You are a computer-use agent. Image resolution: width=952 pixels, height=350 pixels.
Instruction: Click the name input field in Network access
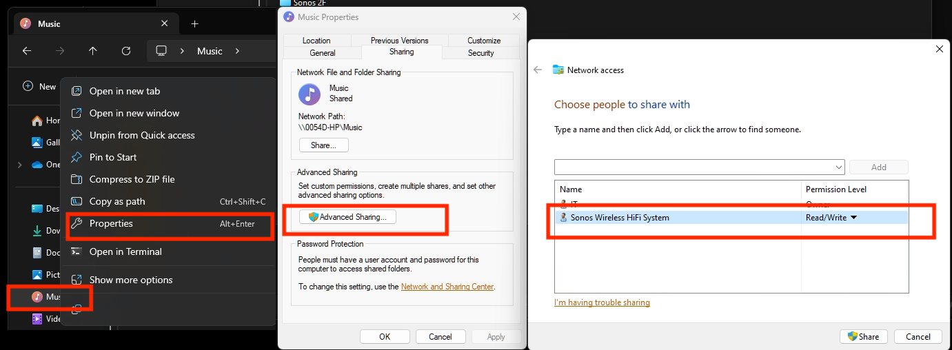pos(694,167)
